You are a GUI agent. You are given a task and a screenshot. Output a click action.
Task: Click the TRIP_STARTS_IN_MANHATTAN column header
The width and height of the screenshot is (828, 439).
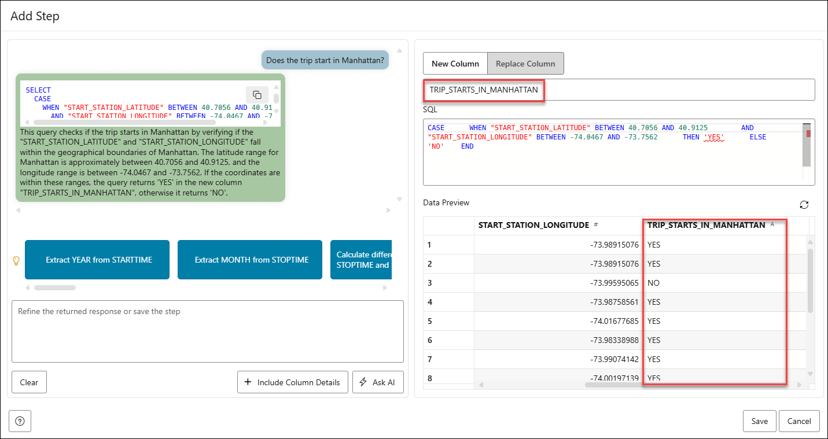click(x=706, y=225)
